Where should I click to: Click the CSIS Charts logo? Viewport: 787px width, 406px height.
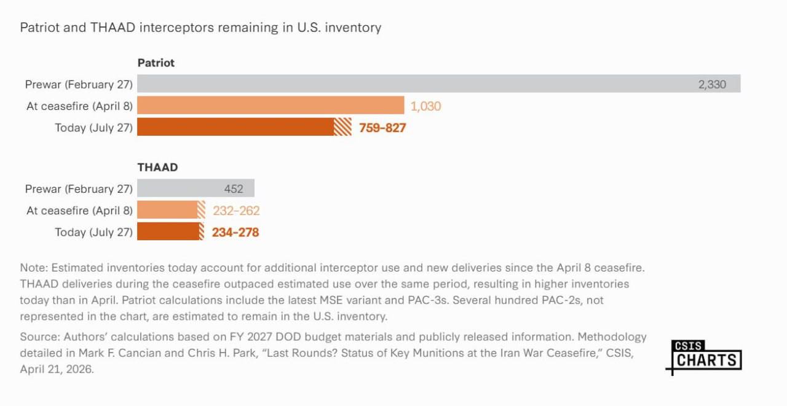click(703, 357)
